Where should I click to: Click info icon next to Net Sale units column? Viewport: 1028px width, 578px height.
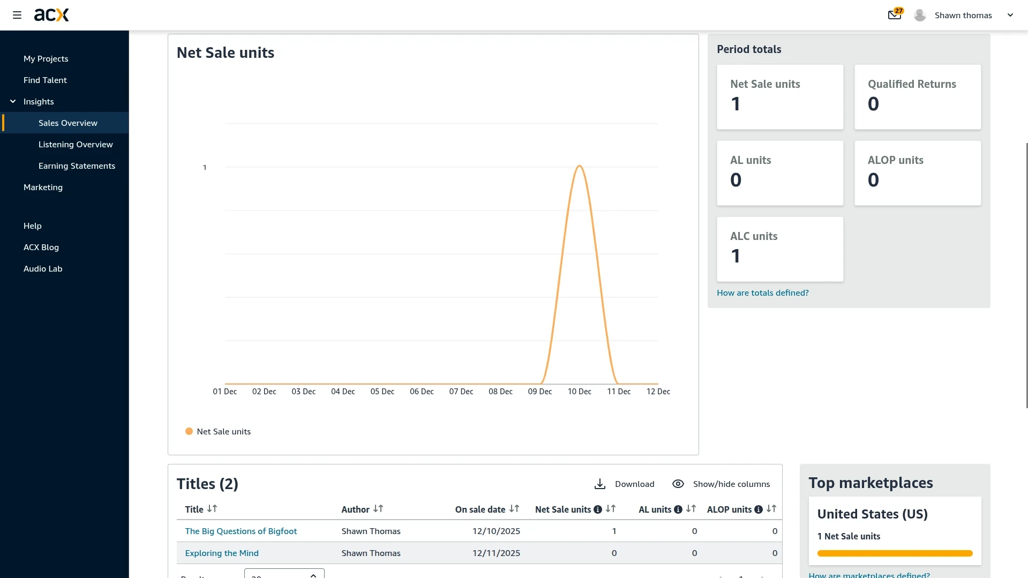pyautogui.click(x=598, y=509)
